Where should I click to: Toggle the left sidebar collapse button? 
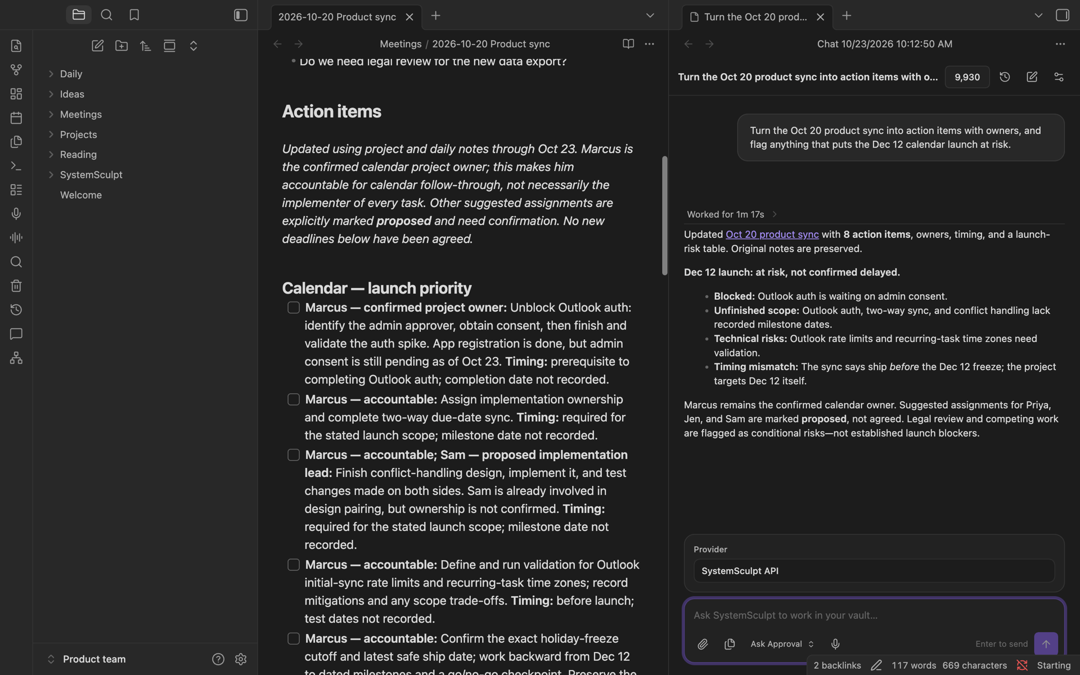coord(241,15)
